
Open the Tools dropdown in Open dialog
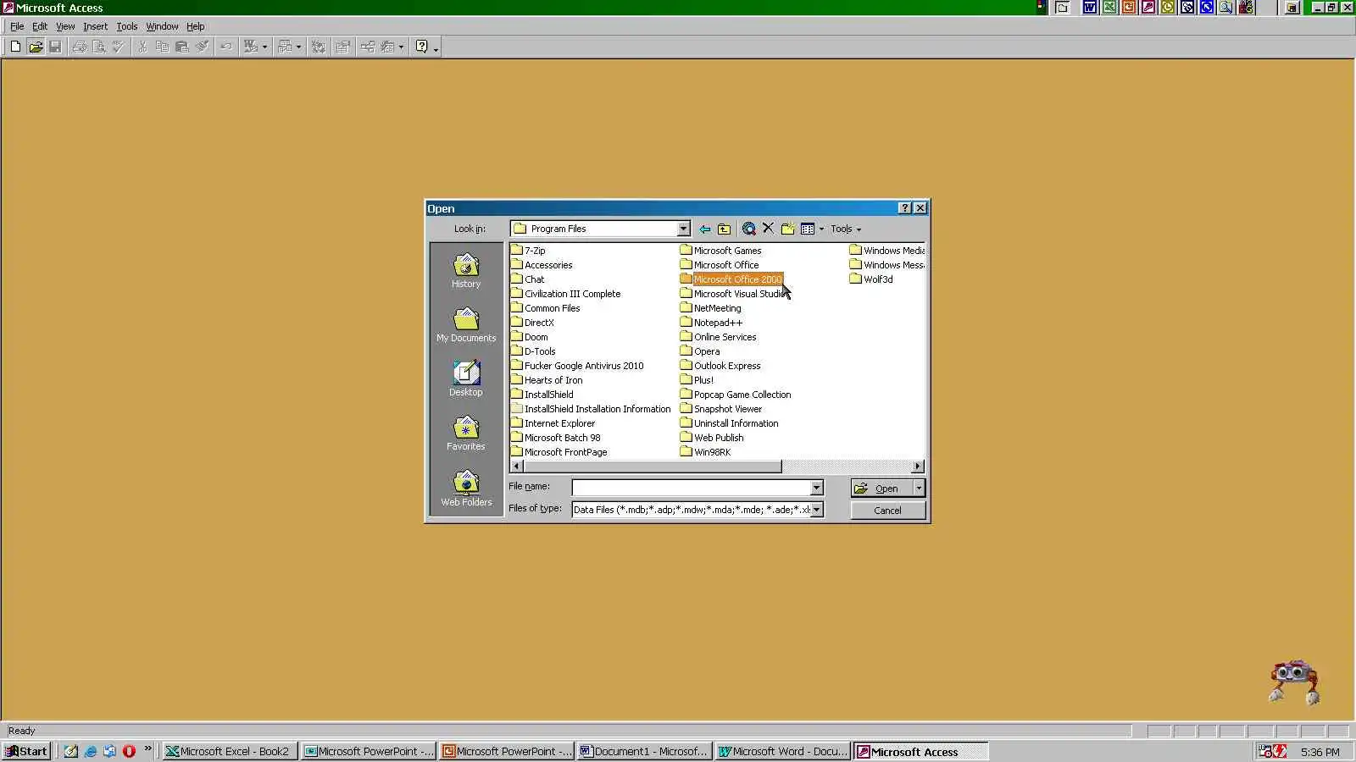tap(845, 229)
